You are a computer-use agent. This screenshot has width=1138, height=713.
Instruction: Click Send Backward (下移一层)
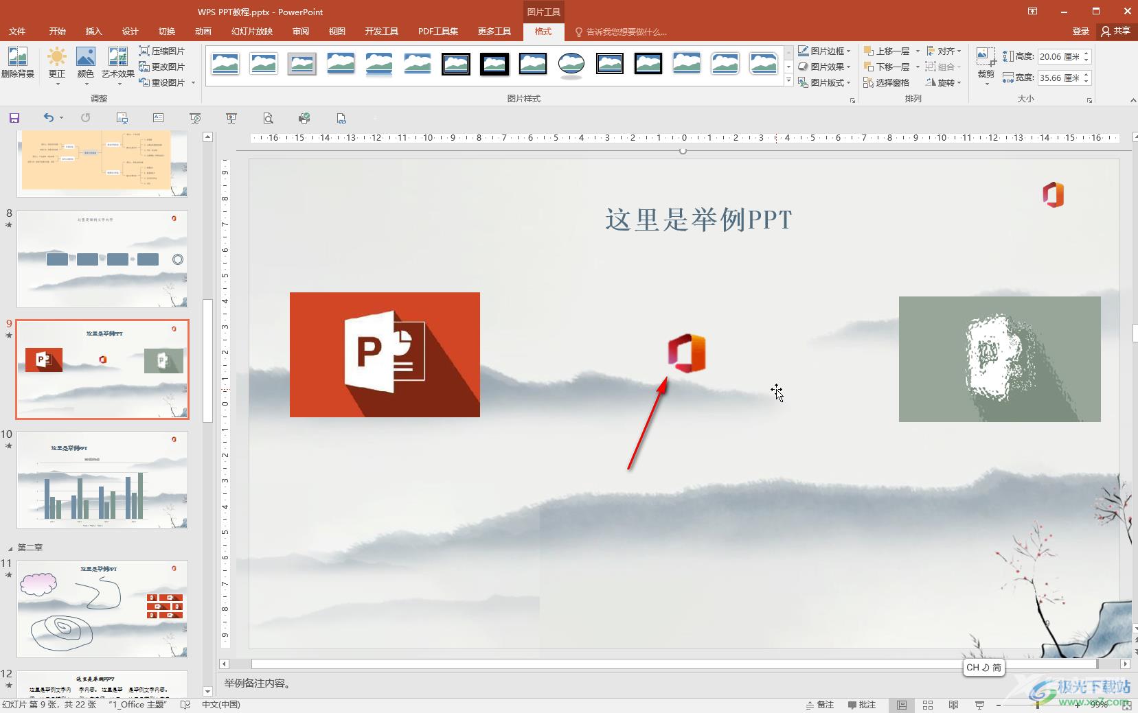(x=887, y=67)
